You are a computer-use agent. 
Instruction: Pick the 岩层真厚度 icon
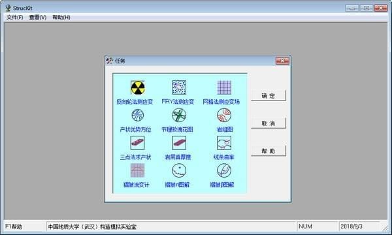tap(179, 143)
